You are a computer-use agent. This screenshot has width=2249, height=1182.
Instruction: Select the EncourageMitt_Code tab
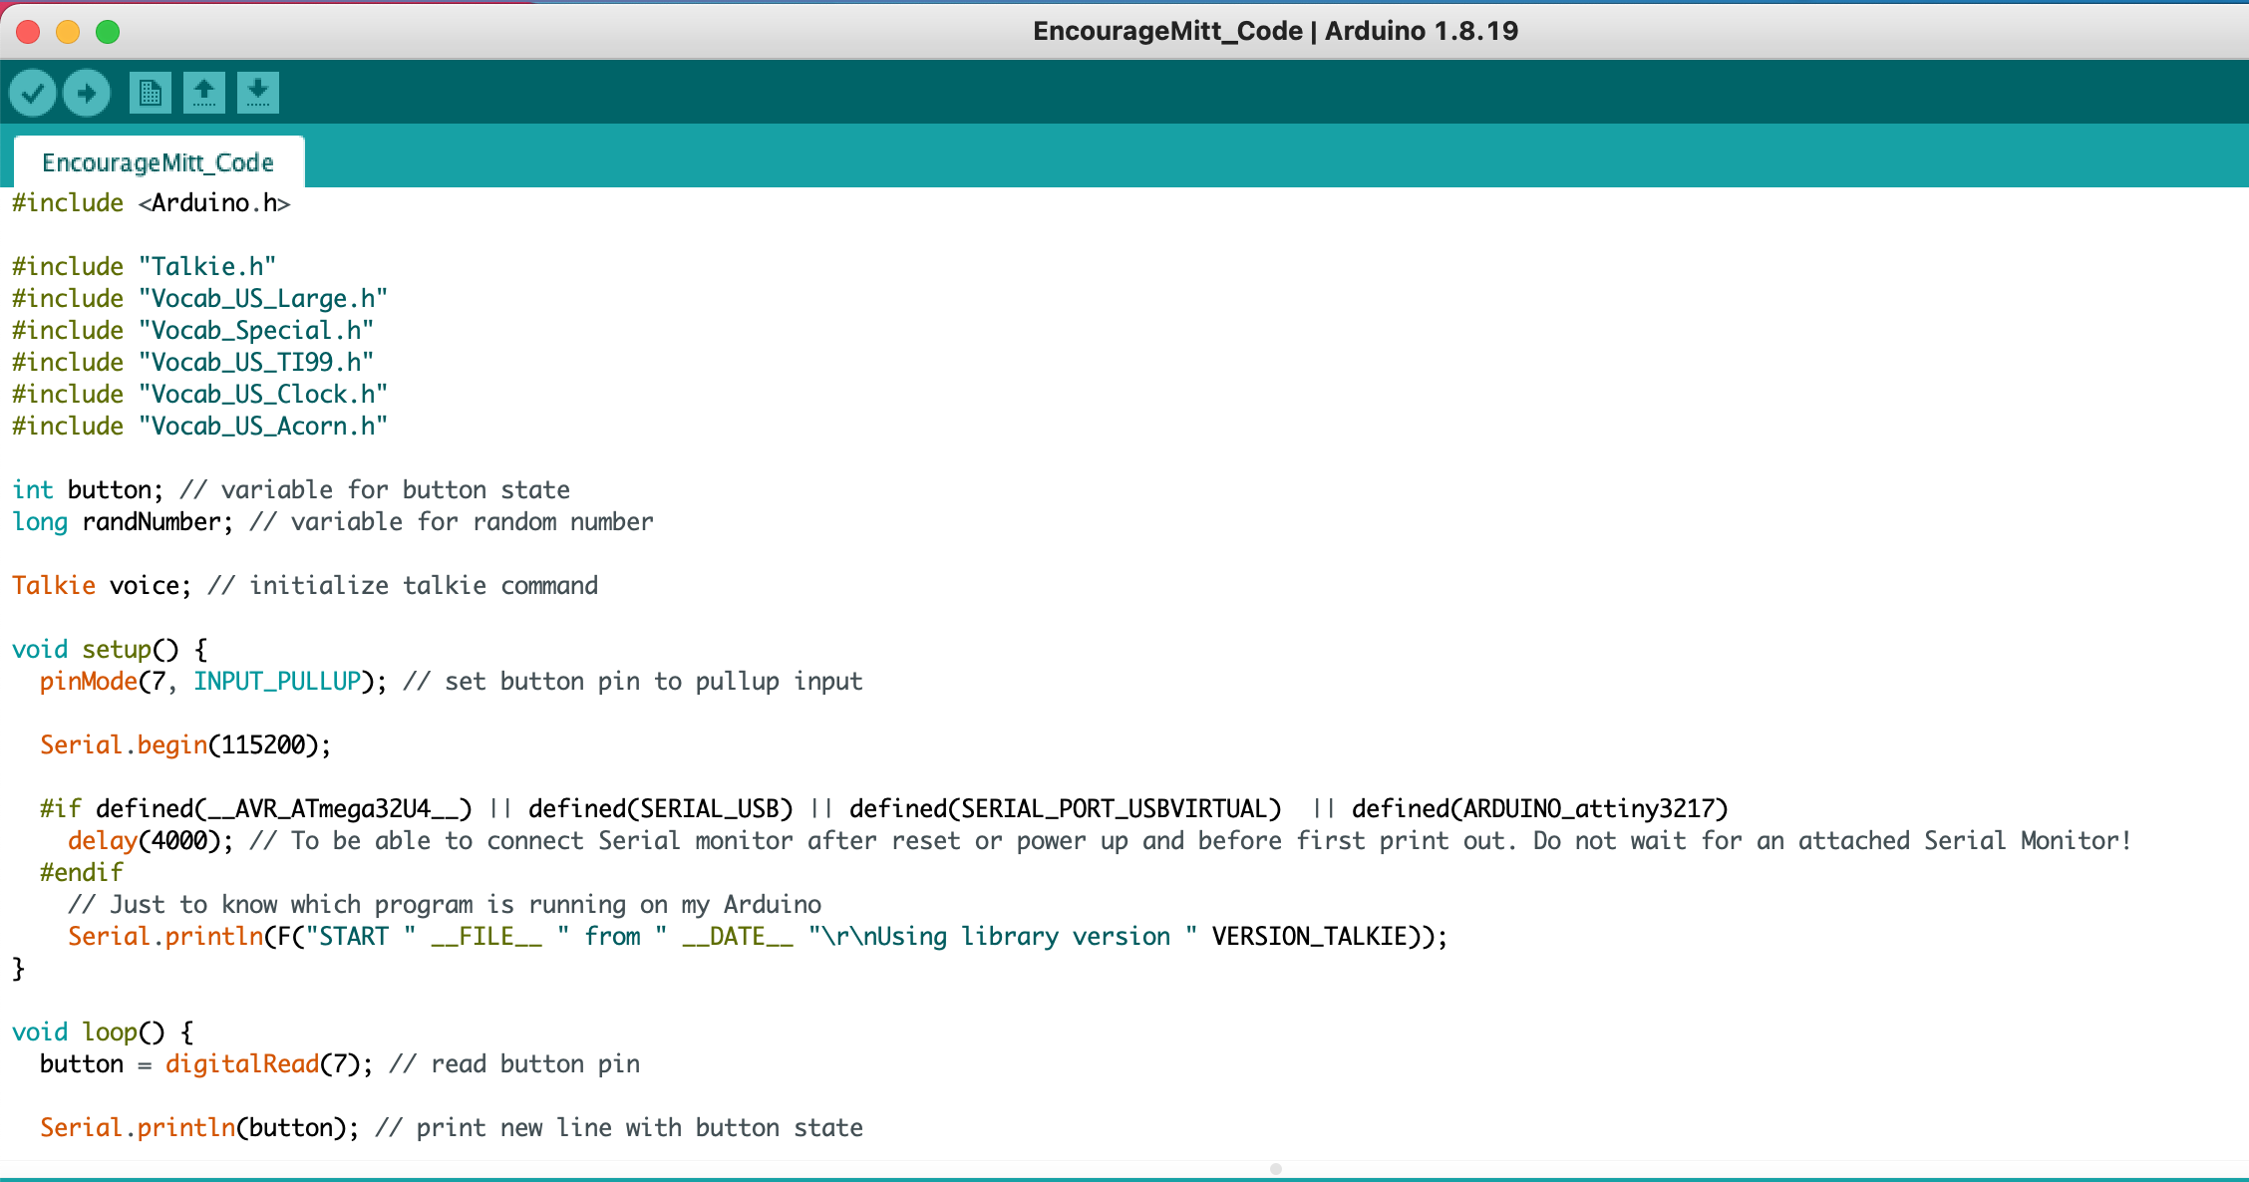click(159, 162)
